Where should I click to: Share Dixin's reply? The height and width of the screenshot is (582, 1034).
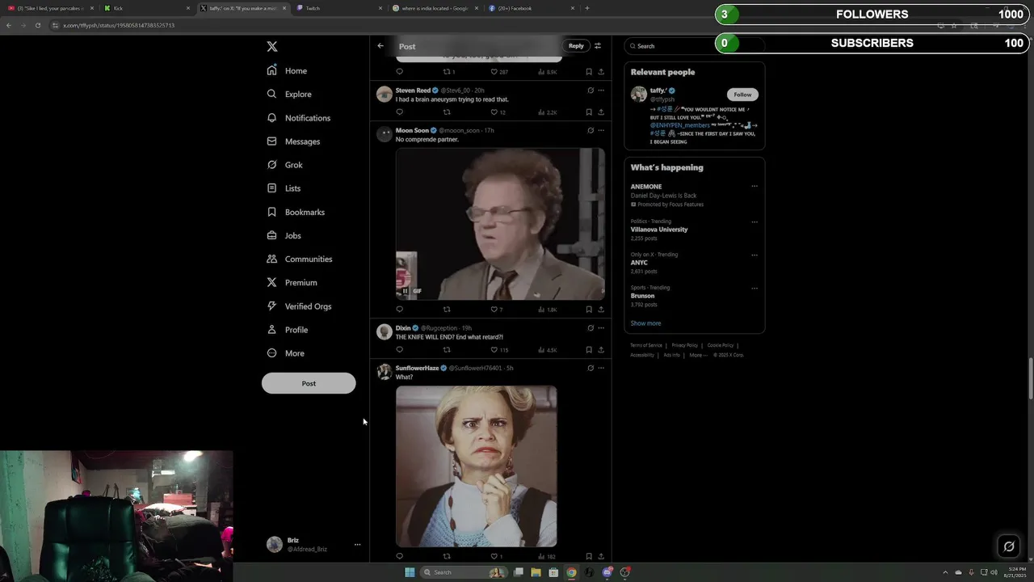(601, 350)
